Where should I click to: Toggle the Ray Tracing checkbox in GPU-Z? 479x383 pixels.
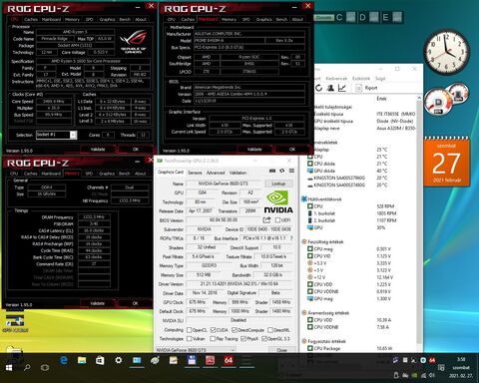[213, 338]
